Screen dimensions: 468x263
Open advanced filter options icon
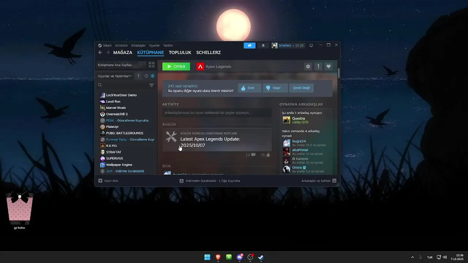tap(151, 85)
